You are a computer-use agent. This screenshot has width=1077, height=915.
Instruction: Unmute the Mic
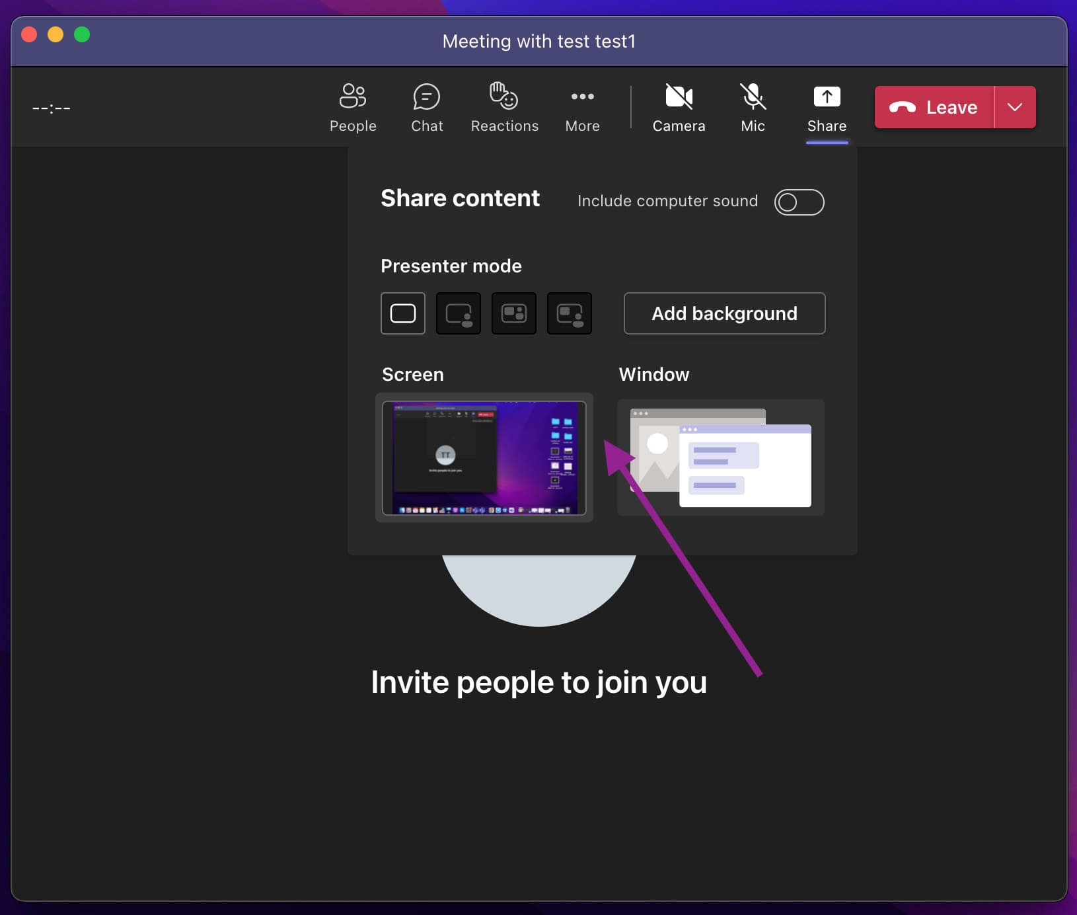pyautogui.click(x=753, y=108)
